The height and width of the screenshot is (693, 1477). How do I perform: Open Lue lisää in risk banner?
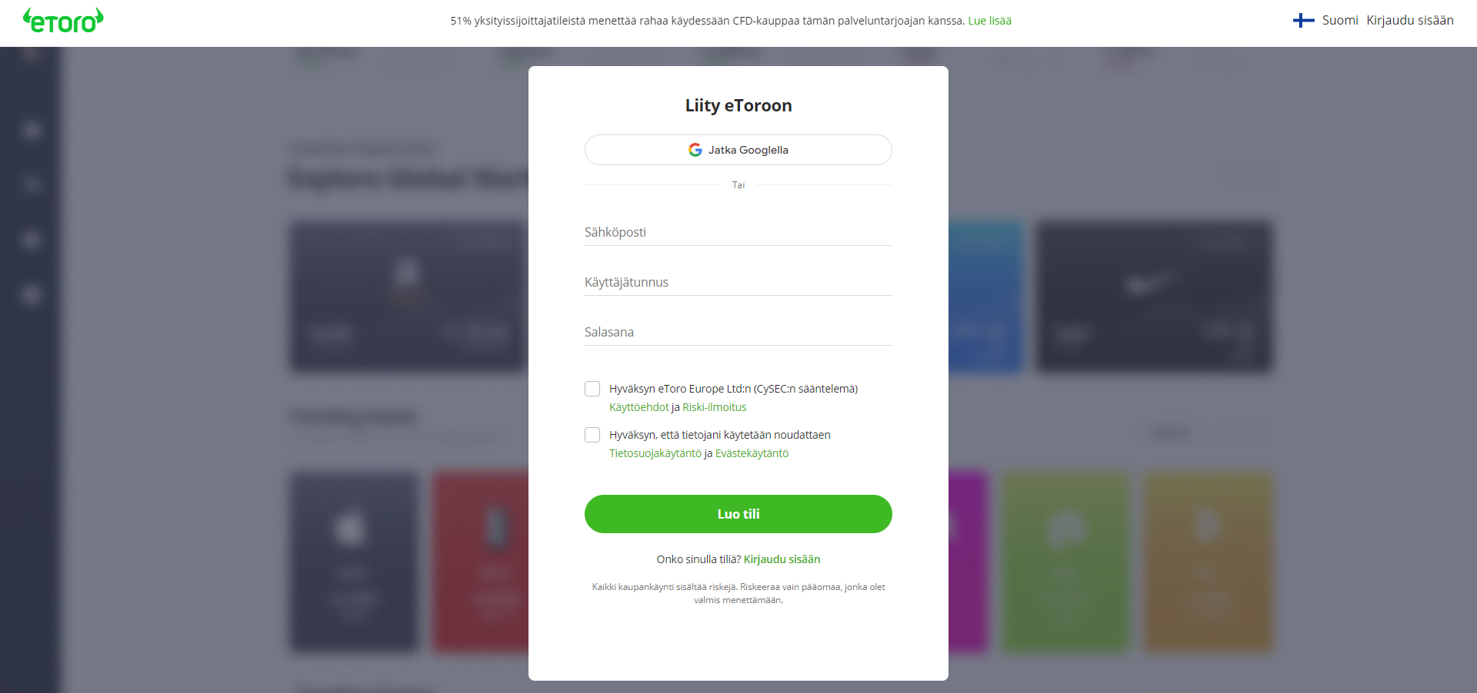coord(989,21)
